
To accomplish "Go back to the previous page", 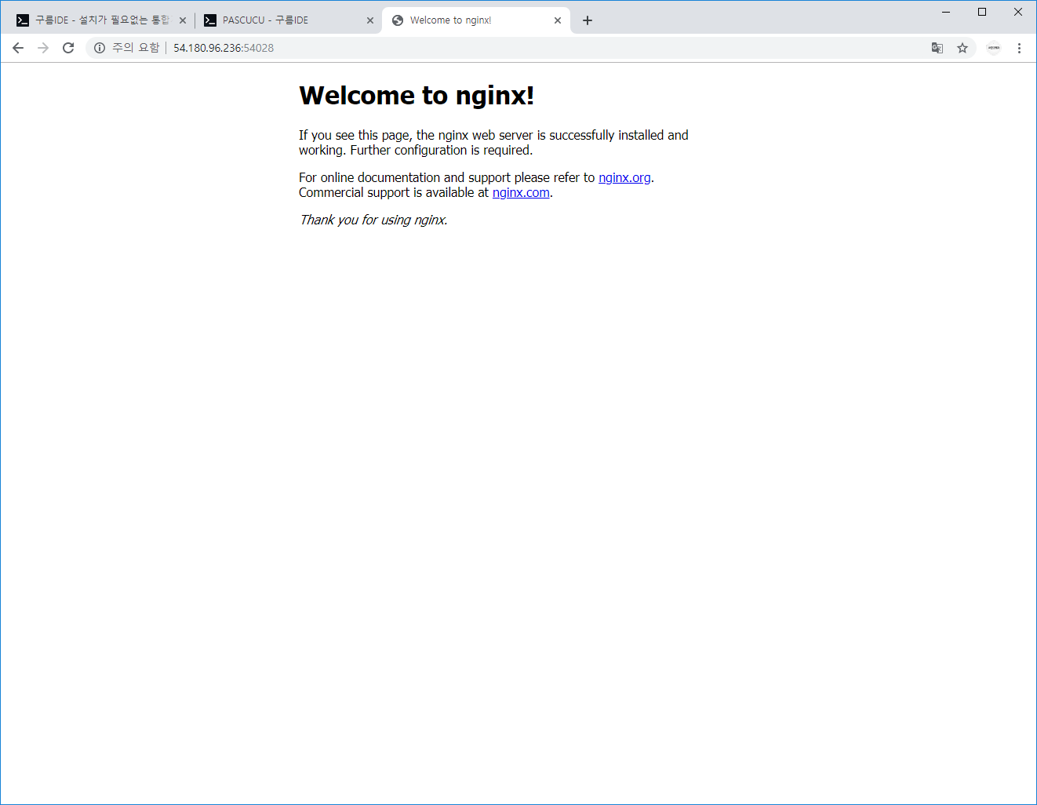I will 18,48.
